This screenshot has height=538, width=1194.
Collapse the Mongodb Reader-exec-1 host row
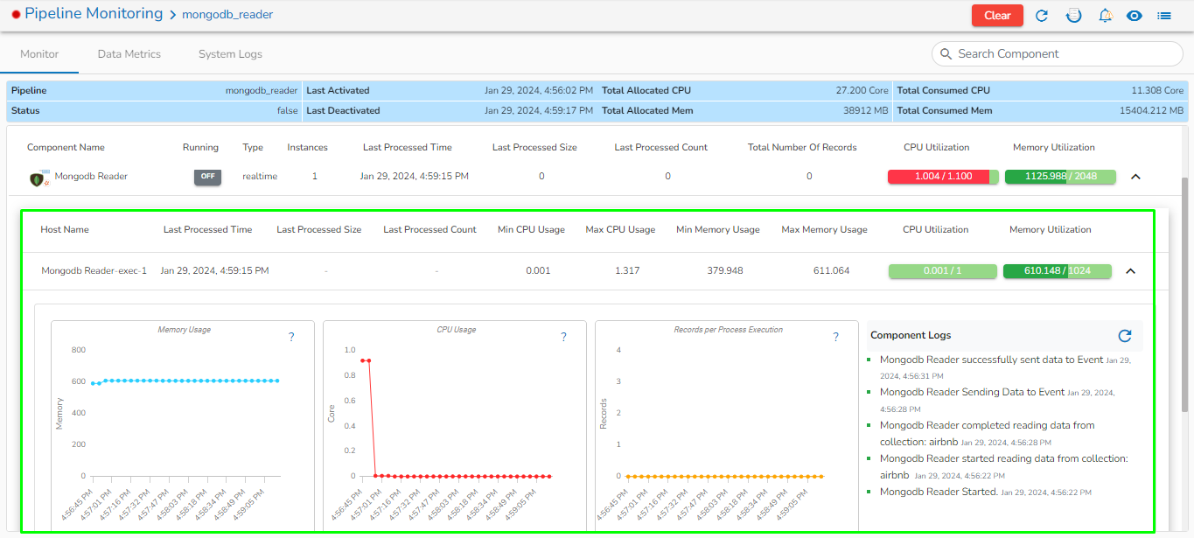[1130, 271]
